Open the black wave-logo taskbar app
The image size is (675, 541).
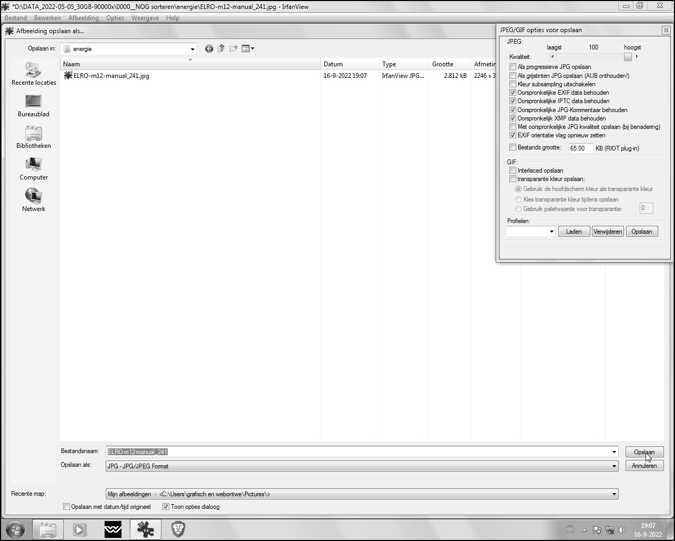[x=113, y=530]
